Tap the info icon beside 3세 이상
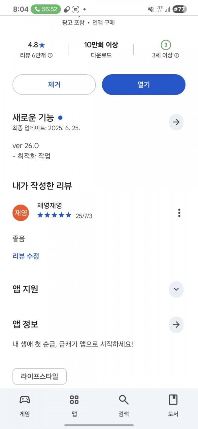Screen dimensions: 198x429 click(x=177, y=55)
